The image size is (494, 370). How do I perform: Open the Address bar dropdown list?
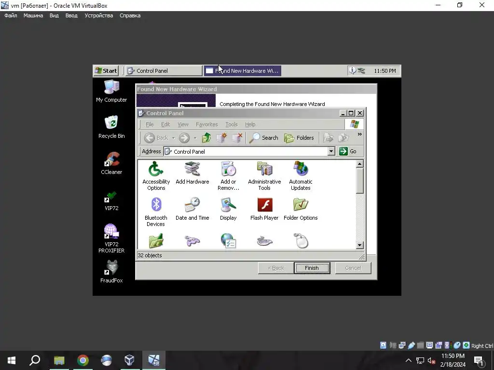click(x=331, y=151)
